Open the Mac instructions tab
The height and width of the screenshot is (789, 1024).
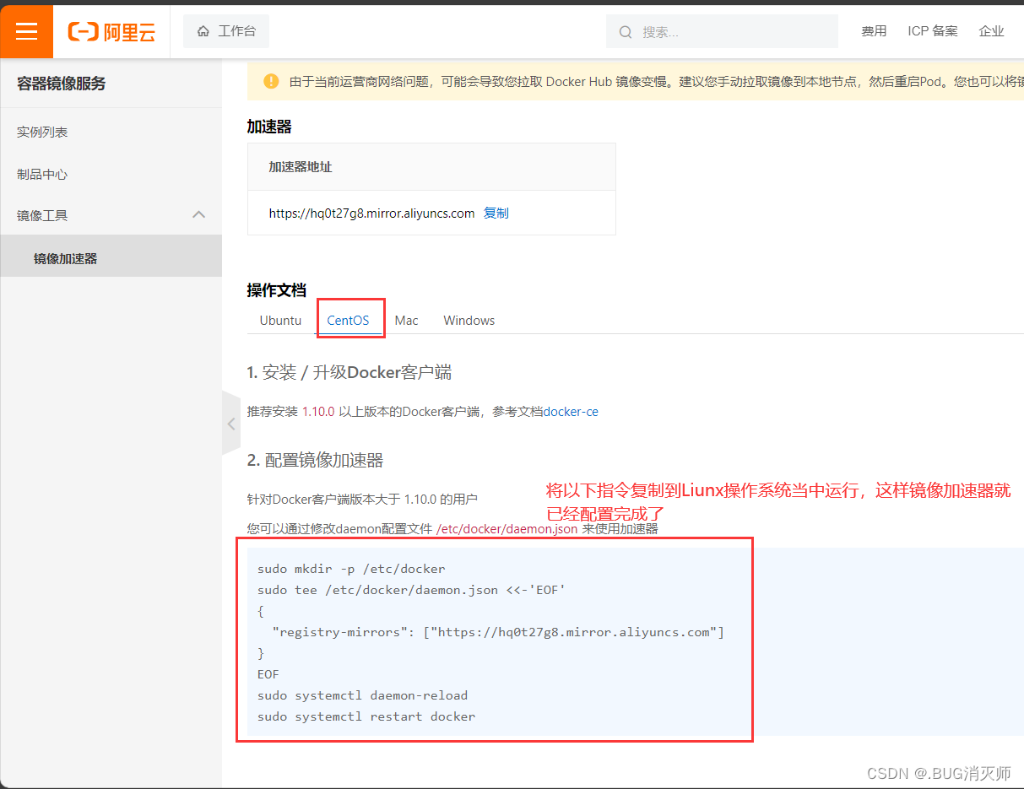[x=406, y=320]
